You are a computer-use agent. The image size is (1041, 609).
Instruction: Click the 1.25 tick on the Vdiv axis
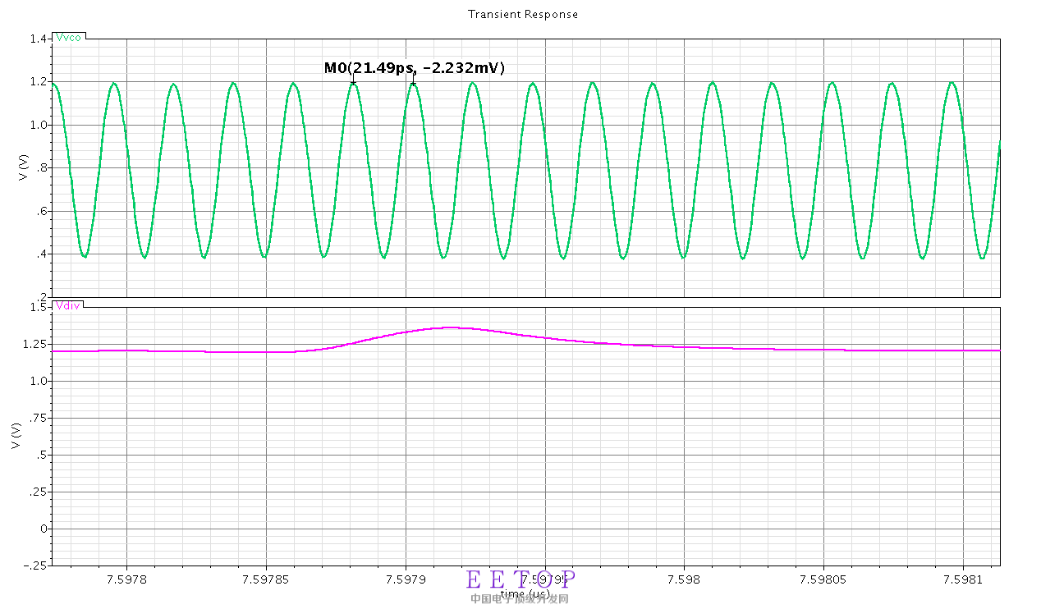pyautogui.click(x=34, y=344)
